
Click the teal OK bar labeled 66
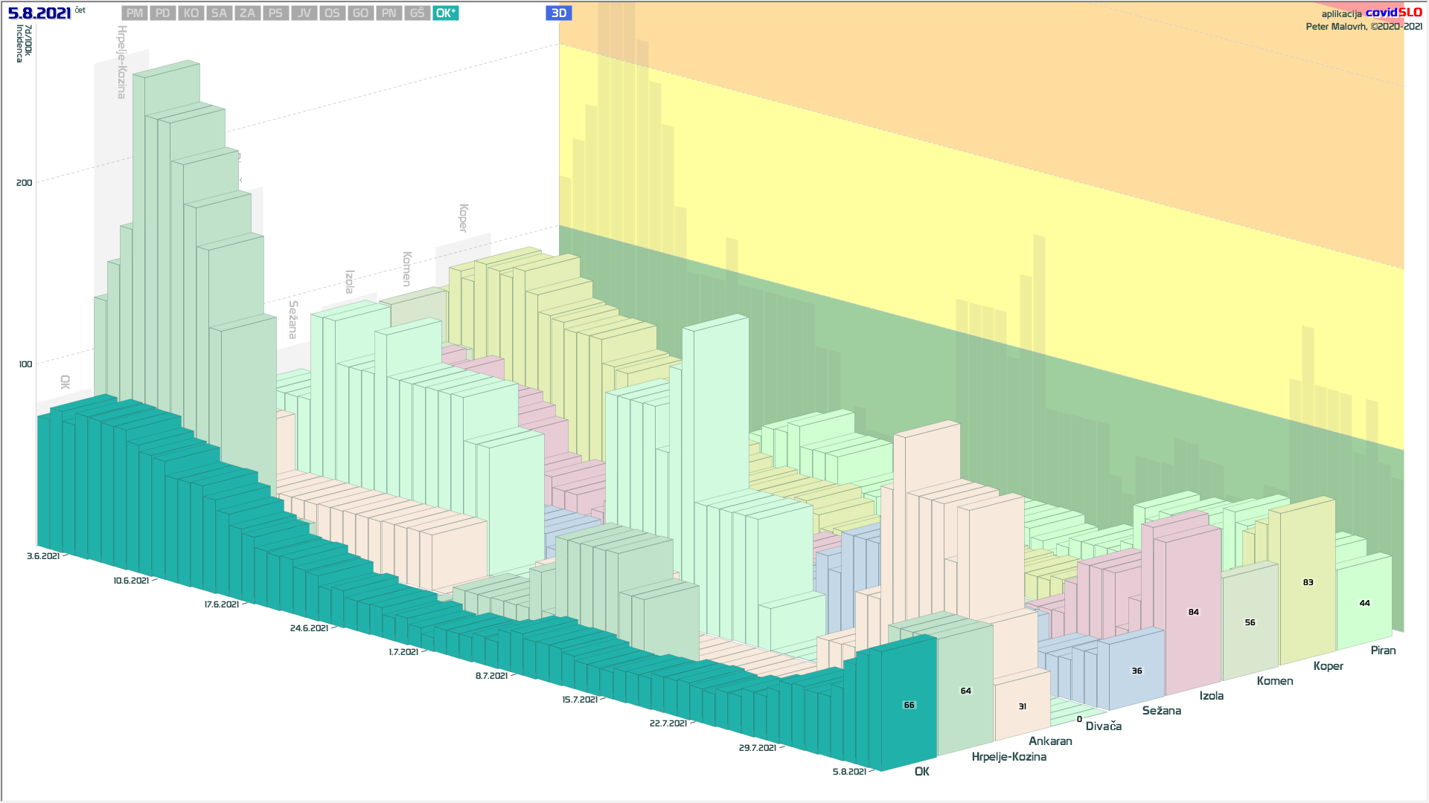pyautogui.click(x=909, y=705)
